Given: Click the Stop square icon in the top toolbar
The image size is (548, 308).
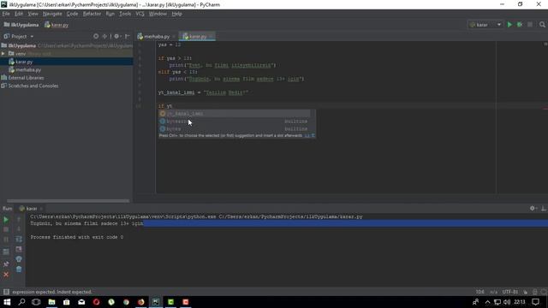Looking at the screenshot, I should (x=530, y=25).
